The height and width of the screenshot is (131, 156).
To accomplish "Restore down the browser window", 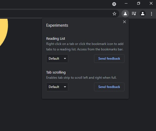I will pos(139,3).
